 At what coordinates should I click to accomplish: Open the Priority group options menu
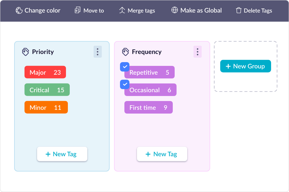98,51
